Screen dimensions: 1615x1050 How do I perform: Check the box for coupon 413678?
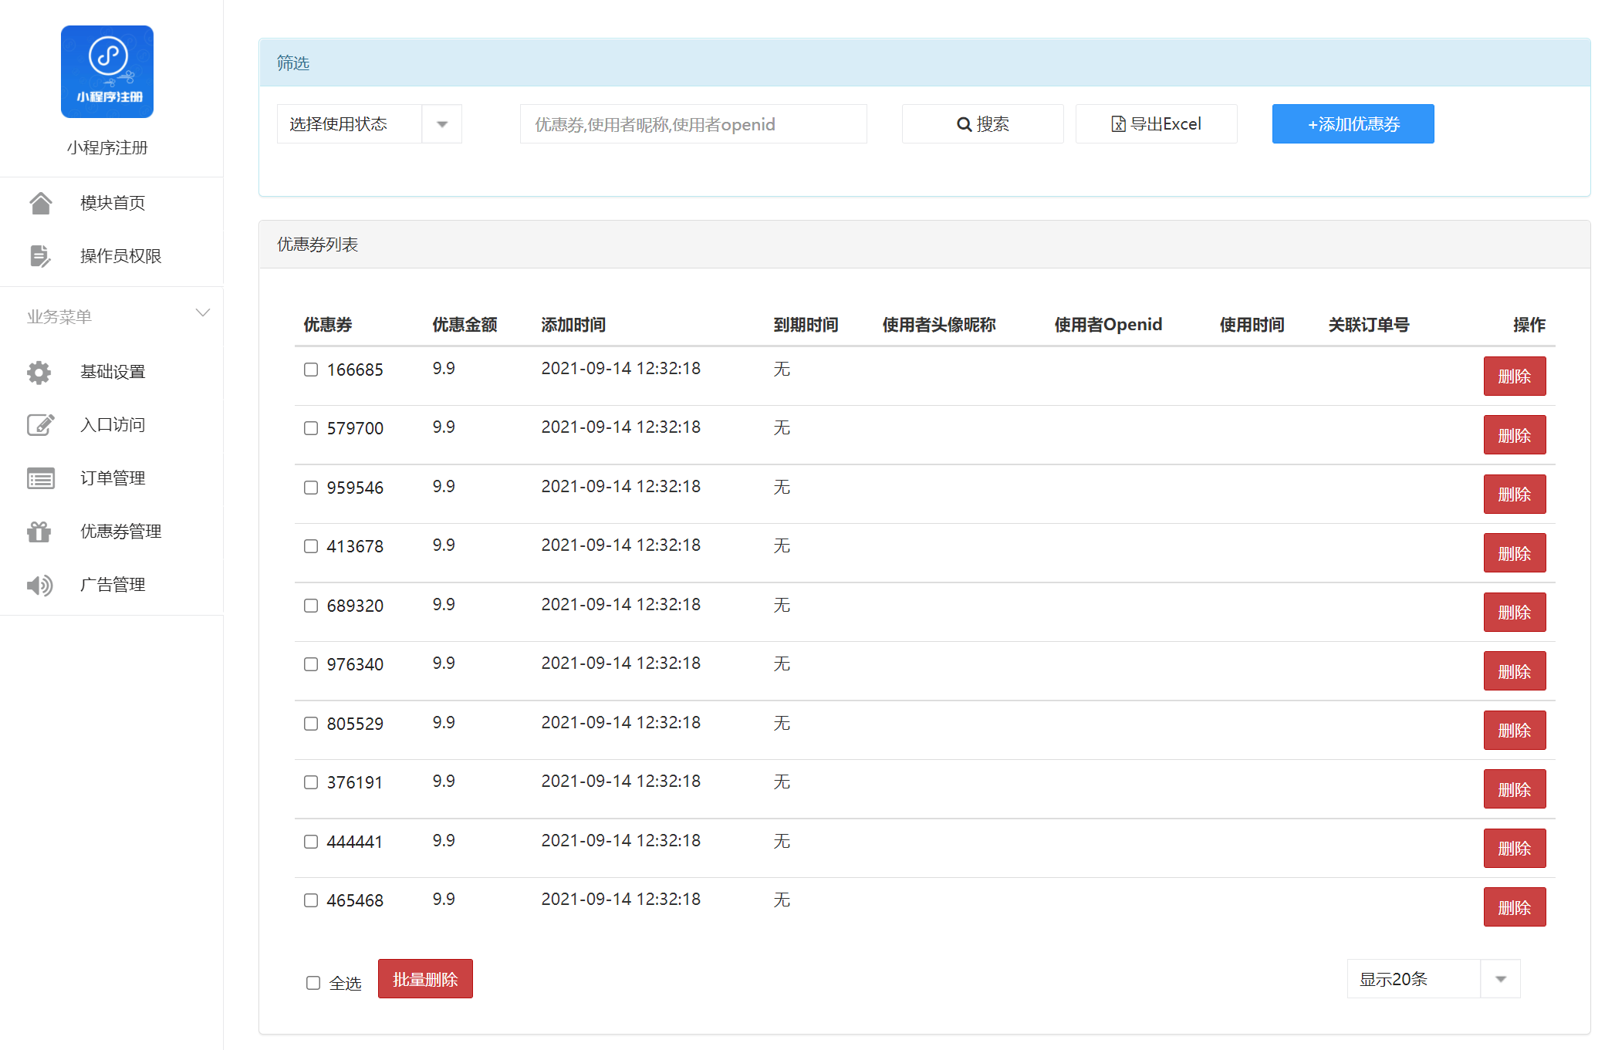click(x=311, y=546)
